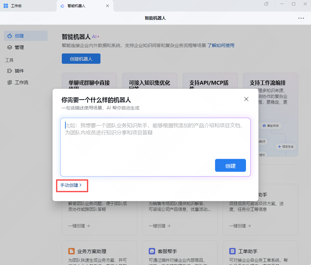
Task: Minimize the application window
Action: (282, 4)
